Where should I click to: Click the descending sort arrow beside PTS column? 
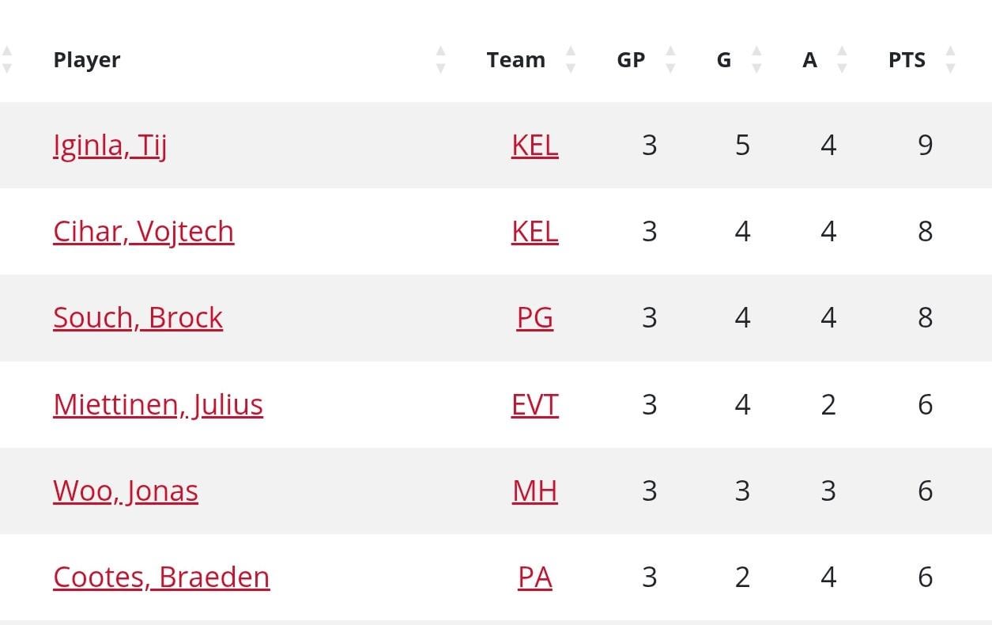949,67
